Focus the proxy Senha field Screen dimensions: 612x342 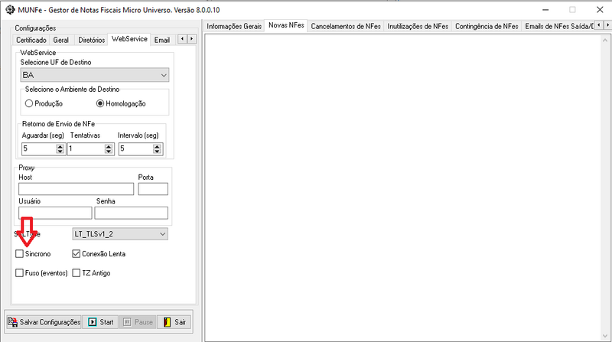coord(131,213)
